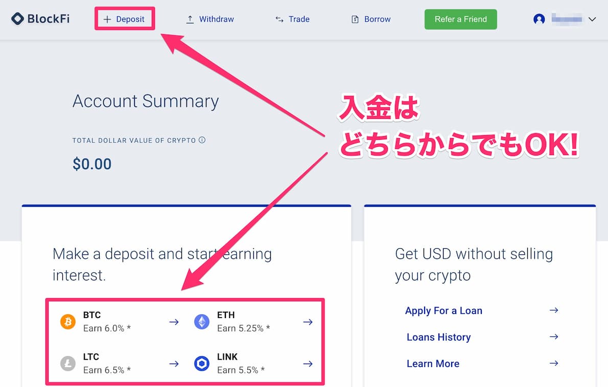Click the plus icon beside Deposit
The image size is (608, 387).
pos(107,19)
